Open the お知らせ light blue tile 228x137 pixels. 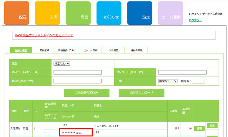click(109, 13)
